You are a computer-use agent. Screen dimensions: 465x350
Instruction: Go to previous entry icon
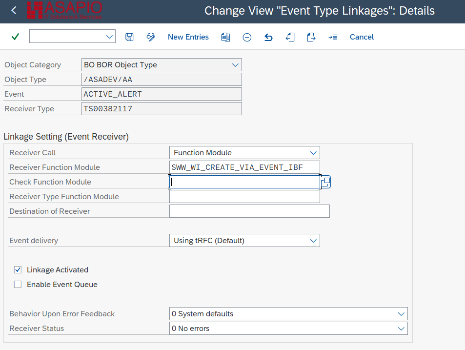[x=290, y=37]
